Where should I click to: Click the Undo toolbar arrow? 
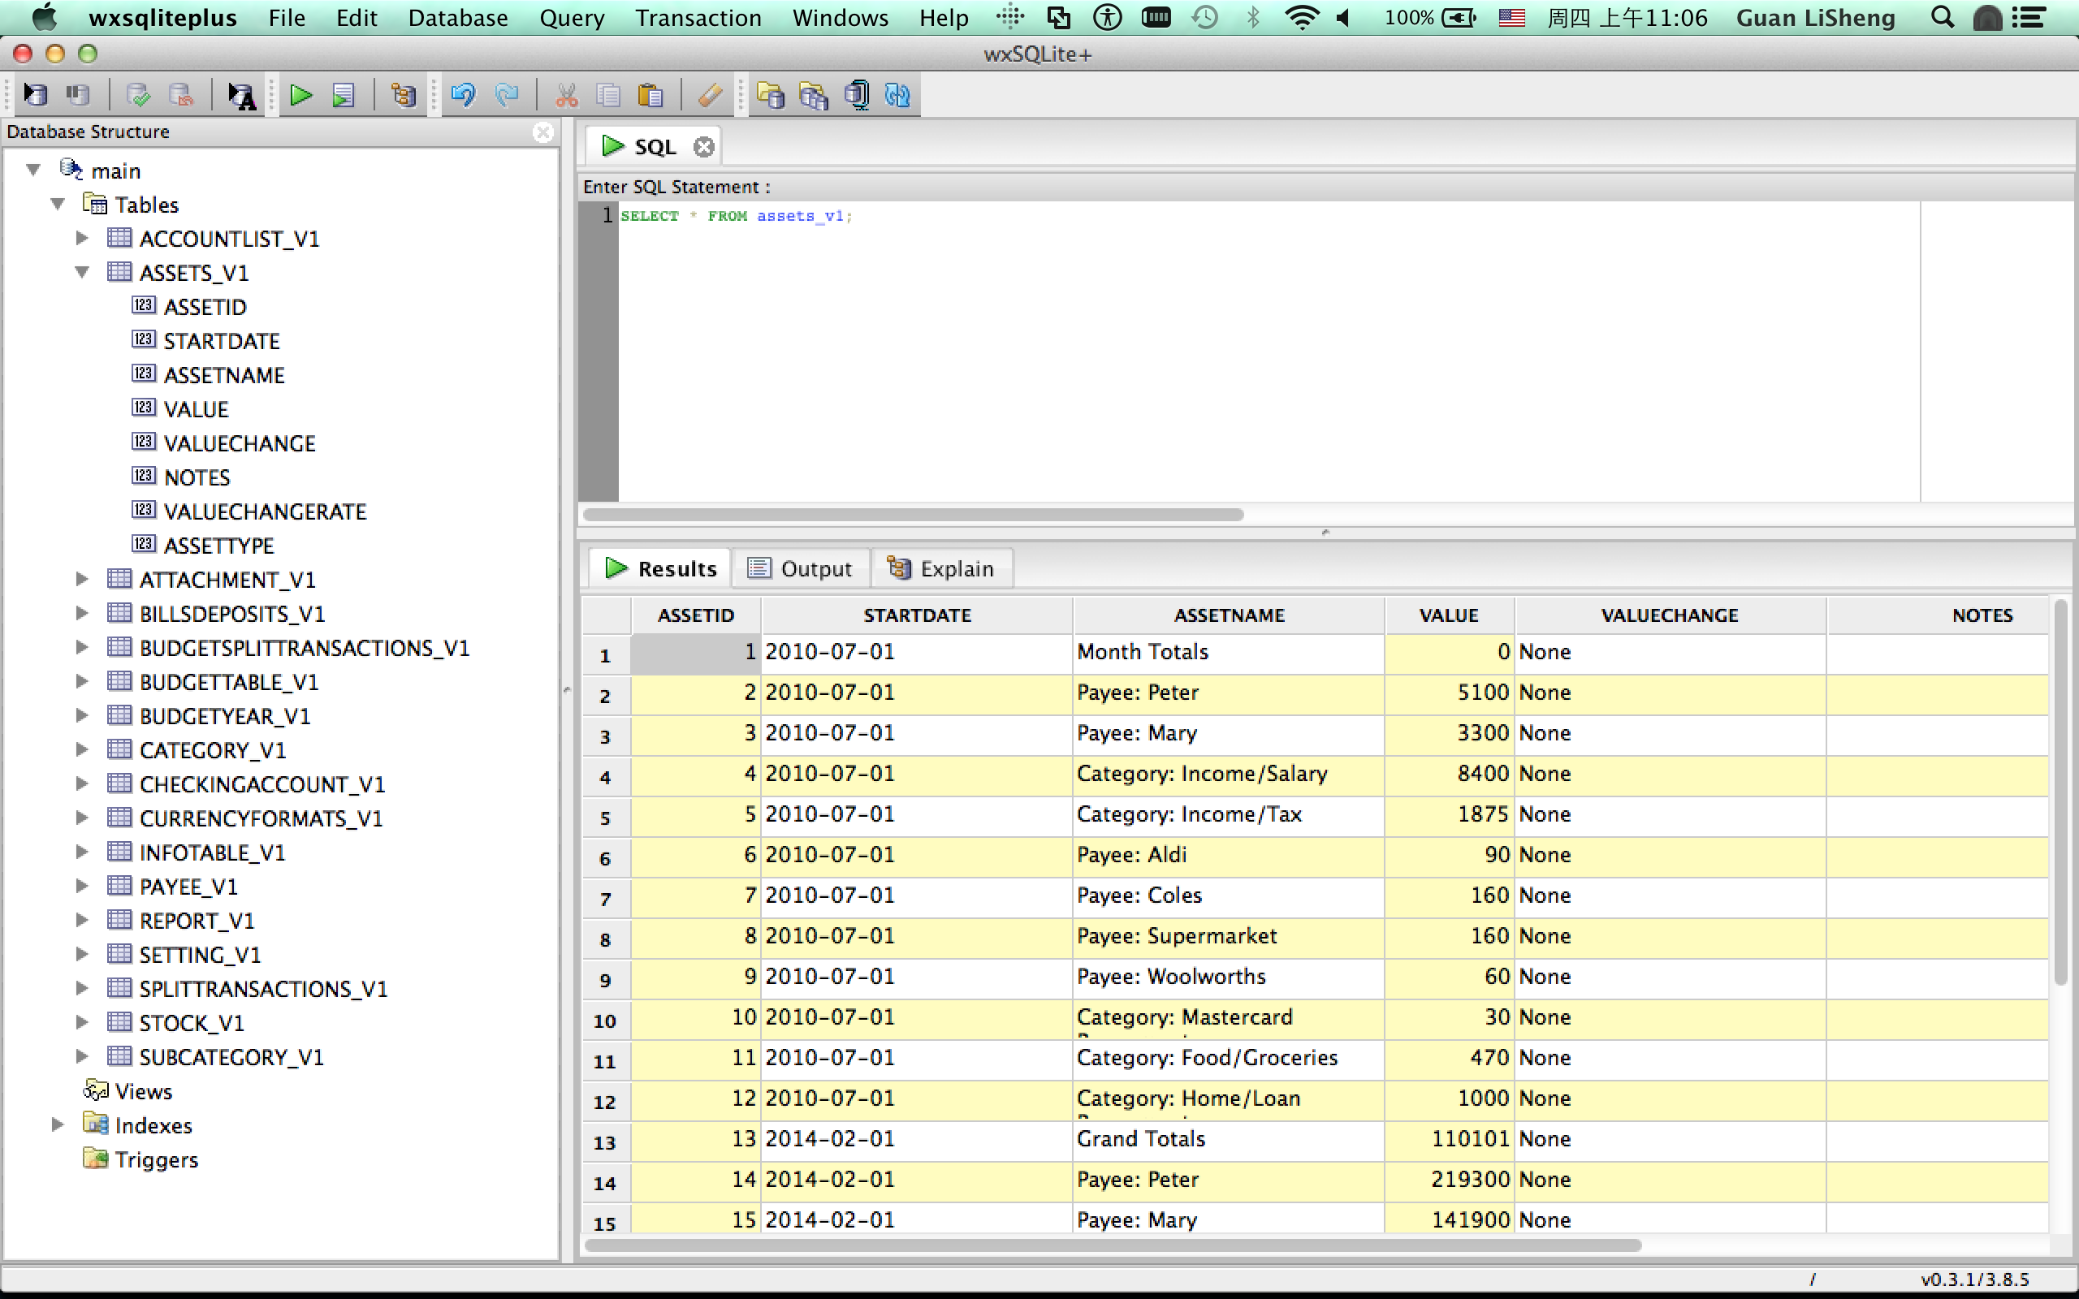click(463, 94)
